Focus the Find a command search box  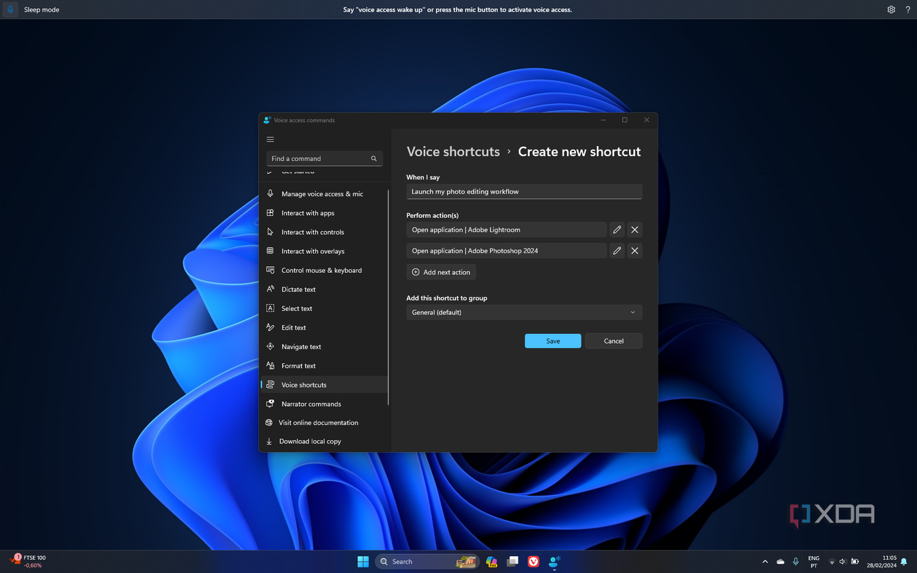[x=325, y=159]
